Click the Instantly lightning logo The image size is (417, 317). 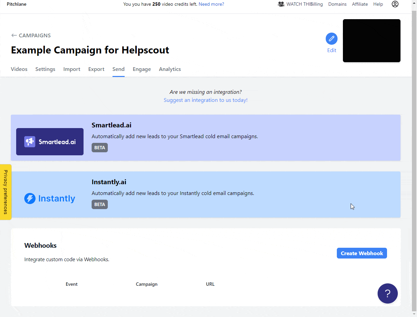(x=50, y=198)
